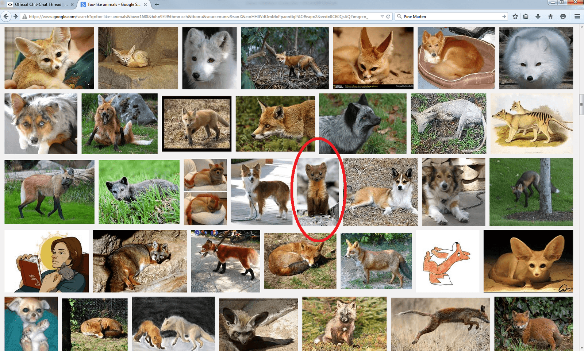Click the forward navigation arrow
The height and width of the screenshot is (351, 584).
[15, 16]
